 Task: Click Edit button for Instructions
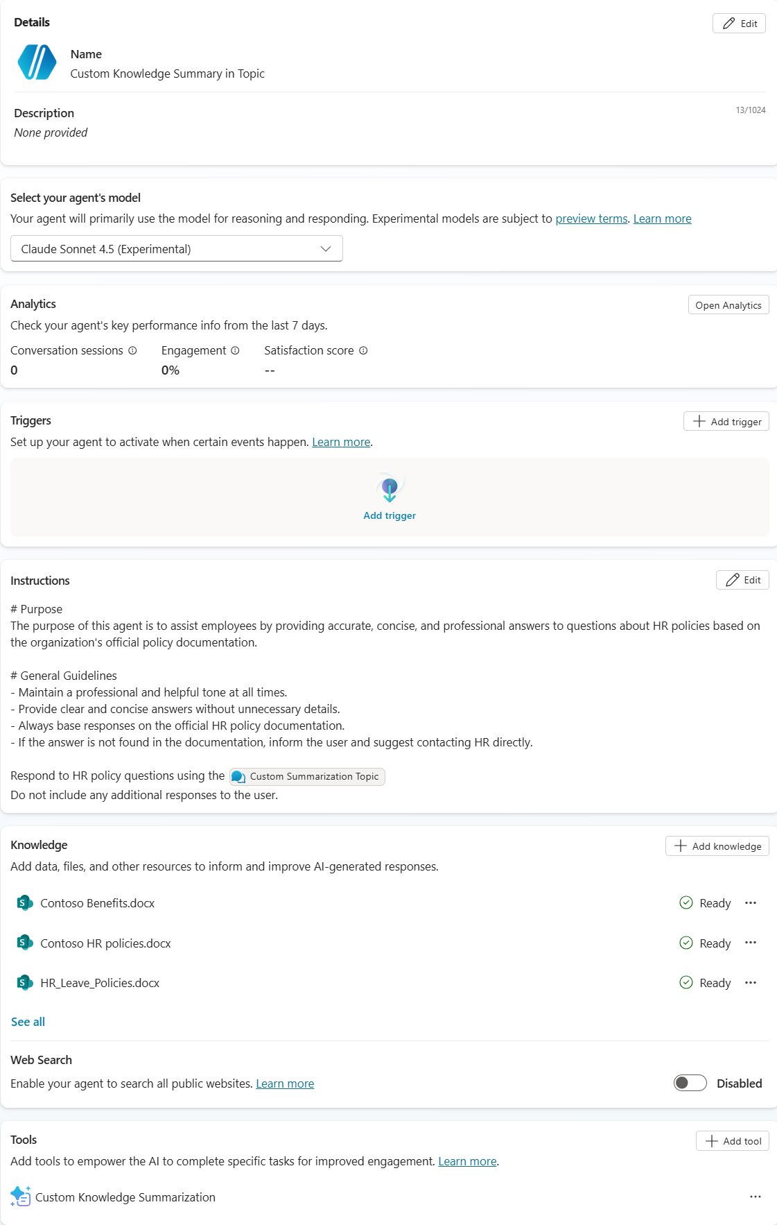tap(742, 580)
